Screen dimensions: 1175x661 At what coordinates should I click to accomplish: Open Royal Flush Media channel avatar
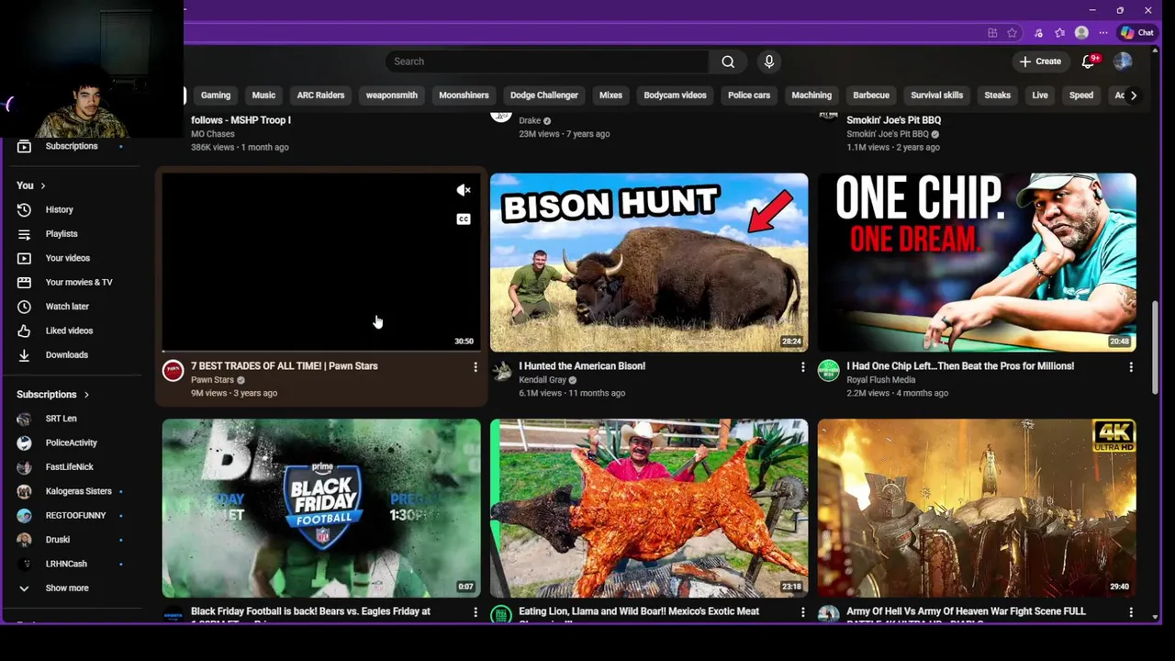pyautogui.click(x=828, y=371)
